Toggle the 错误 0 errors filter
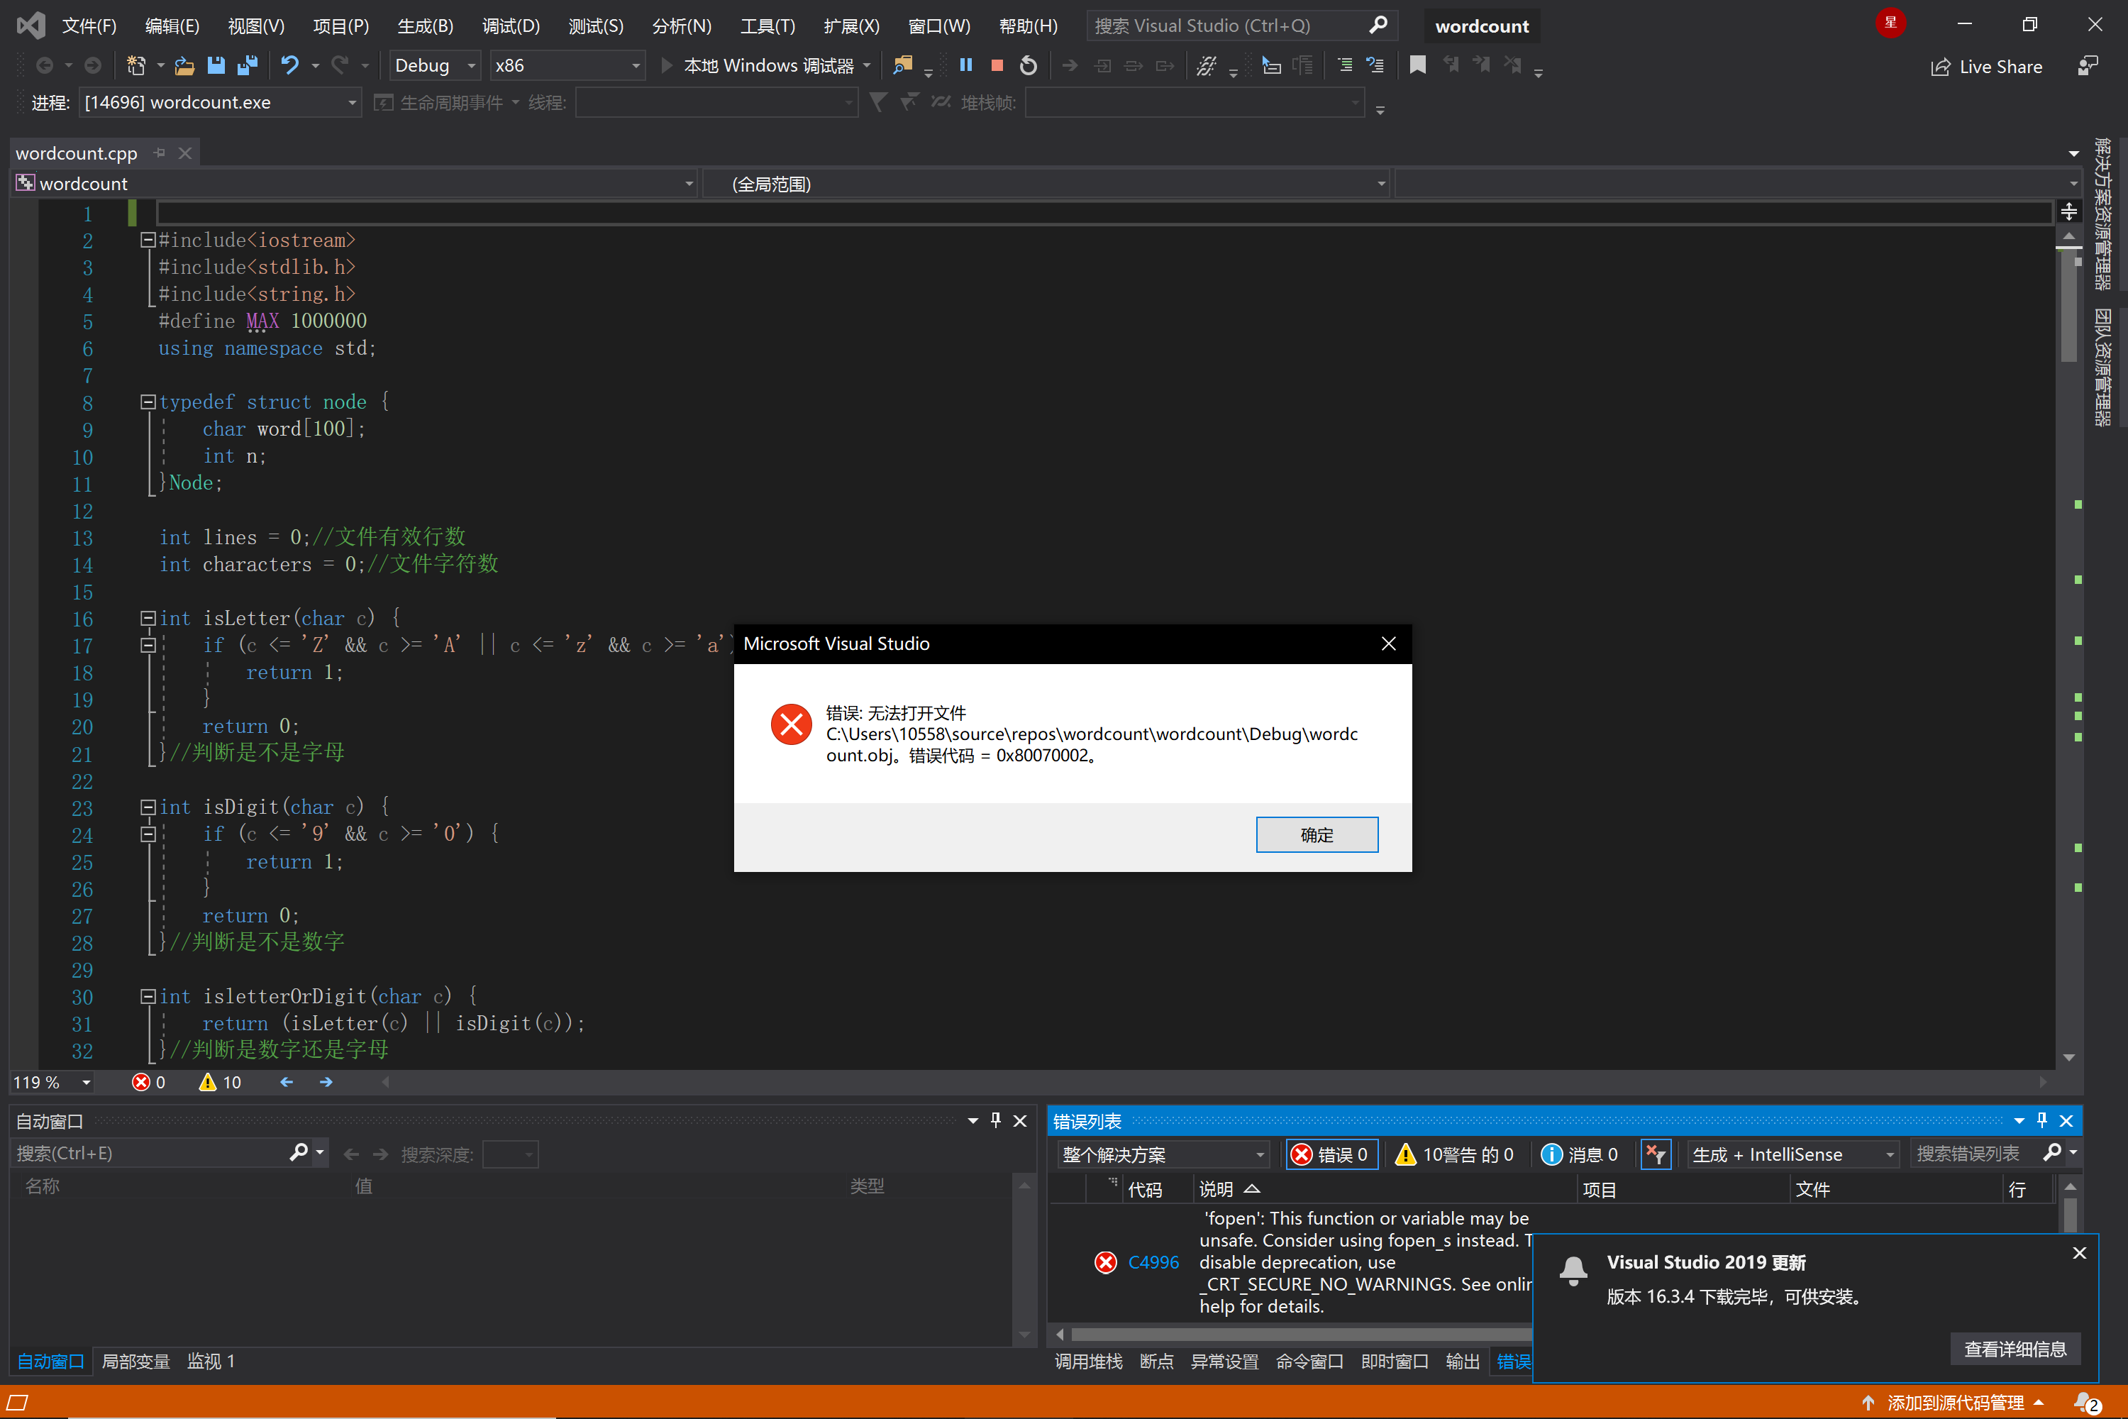 point(1331,1154)
